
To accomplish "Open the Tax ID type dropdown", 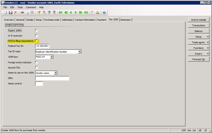I will click(x=80, y=51).
